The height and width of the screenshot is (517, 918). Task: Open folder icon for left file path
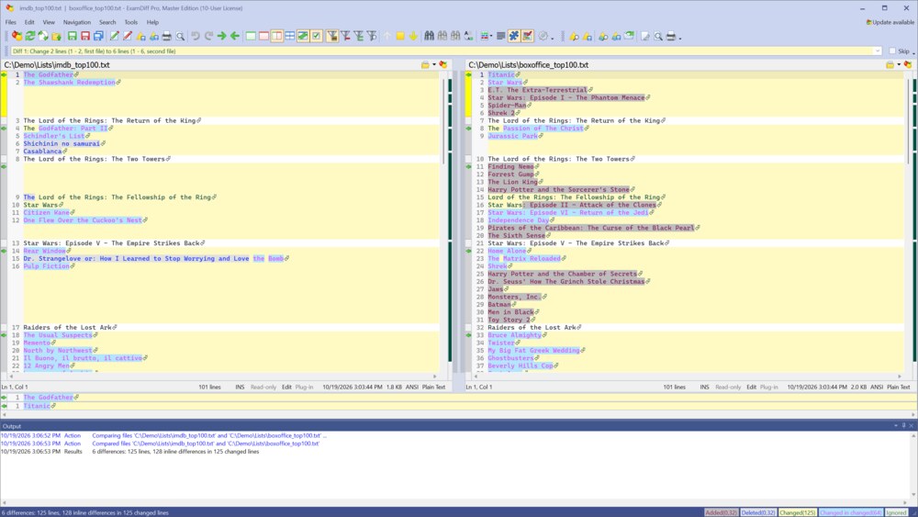click(x=425, y=65)
